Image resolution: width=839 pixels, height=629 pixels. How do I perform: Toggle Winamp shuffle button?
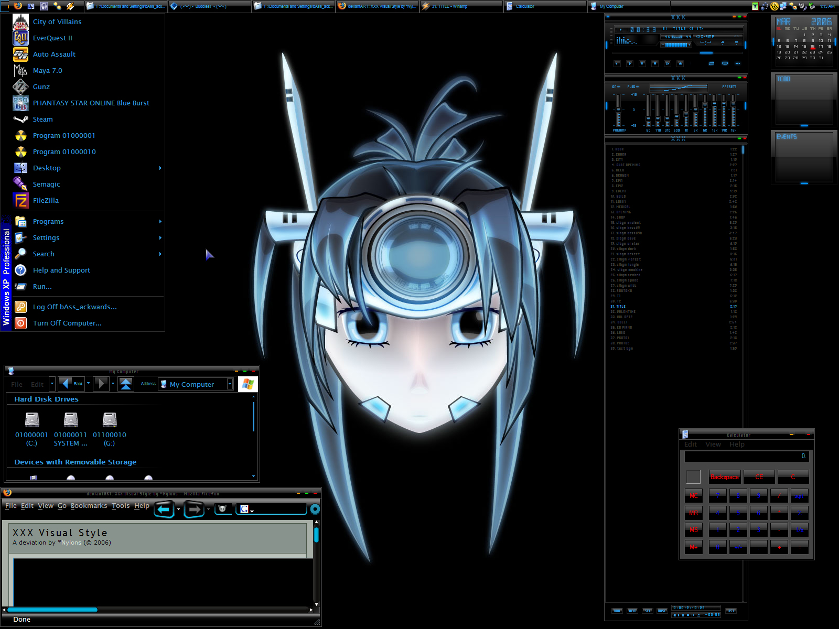[712, 63]
